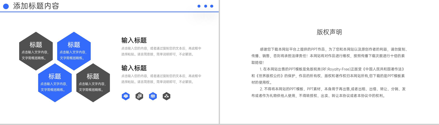Select the lower gray 标题 hexagon
The image size is (439, 125).
tap(93, 83)
